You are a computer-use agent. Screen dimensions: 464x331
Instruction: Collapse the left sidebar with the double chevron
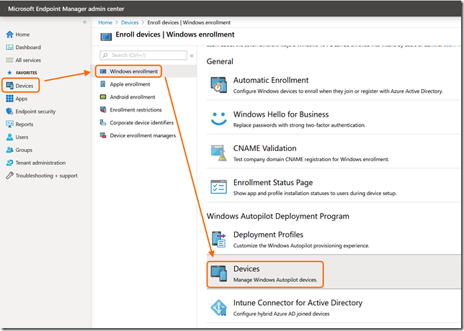[84, 22]
